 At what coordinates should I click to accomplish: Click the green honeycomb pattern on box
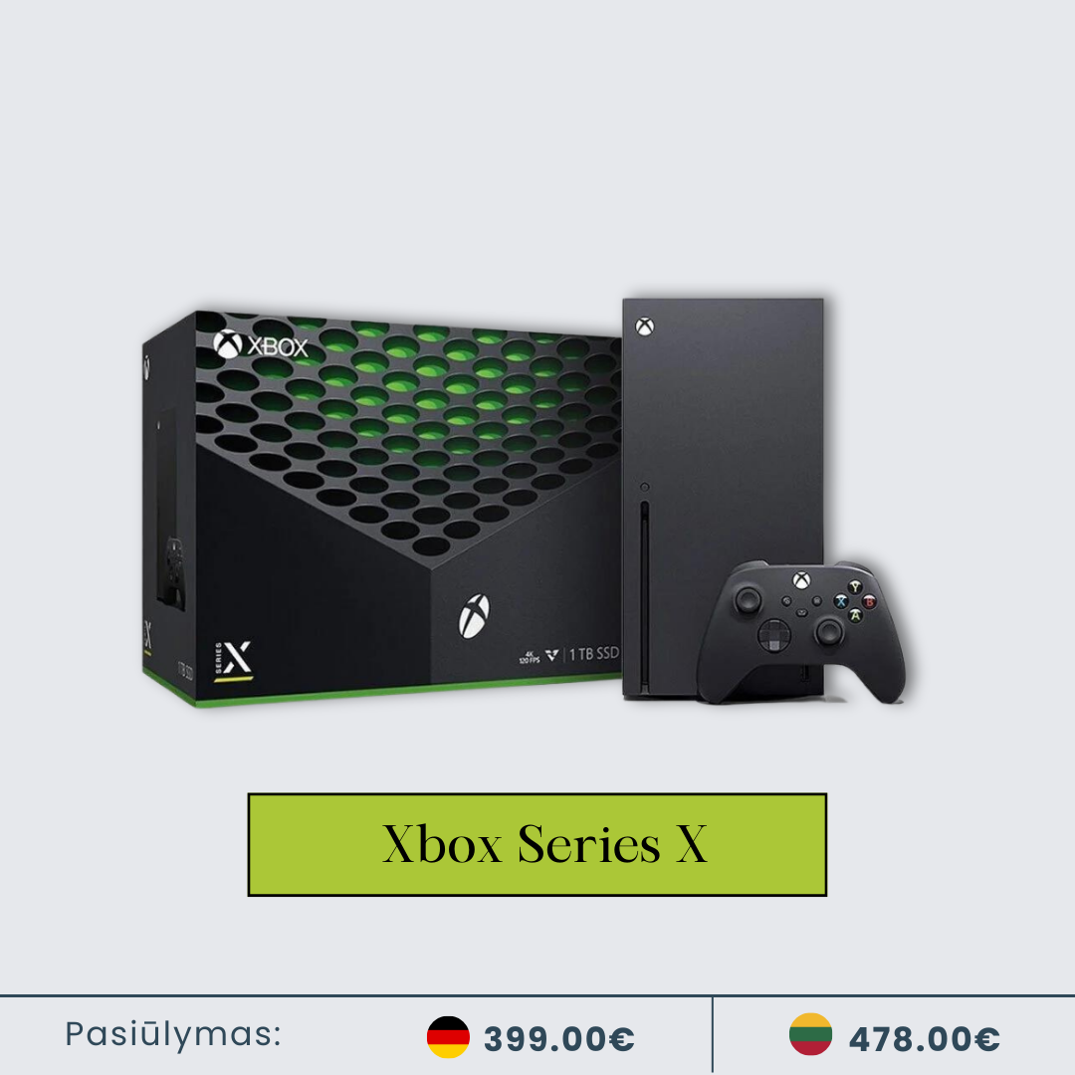click(x=409, y=432)
